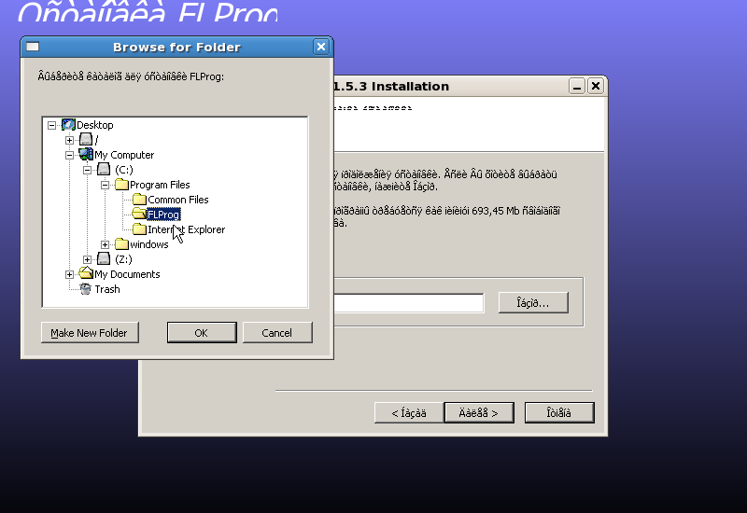Viewport: 747px width, 513px height.
Task: Select 'Internet Explorer' tree label
Action: [186, 229]
